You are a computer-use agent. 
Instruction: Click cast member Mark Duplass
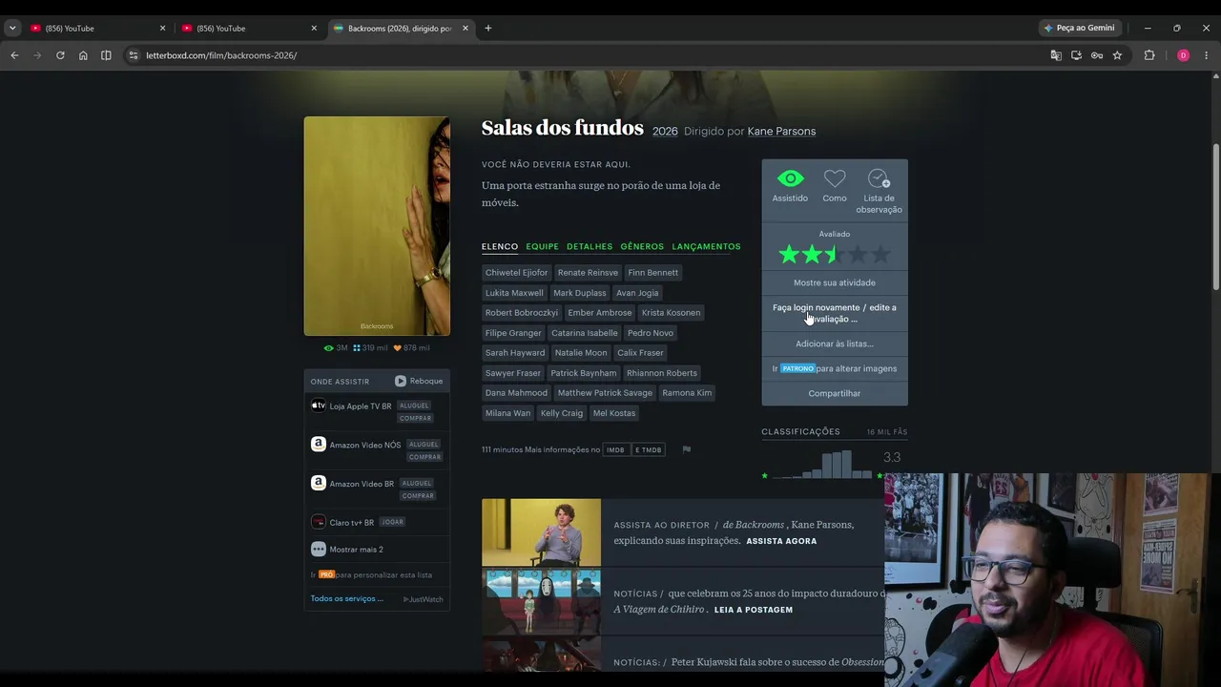point(580,293)
